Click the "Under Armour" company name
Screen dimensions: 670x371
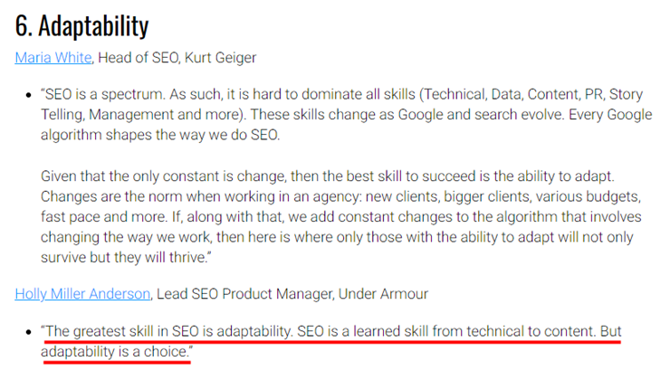(x=383, y=294)
